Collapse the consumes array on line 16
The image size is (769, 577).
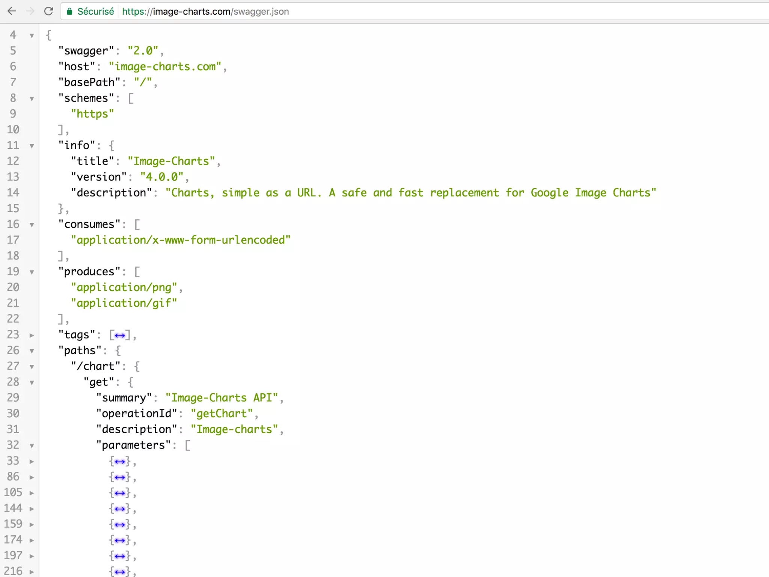point(32,225)
